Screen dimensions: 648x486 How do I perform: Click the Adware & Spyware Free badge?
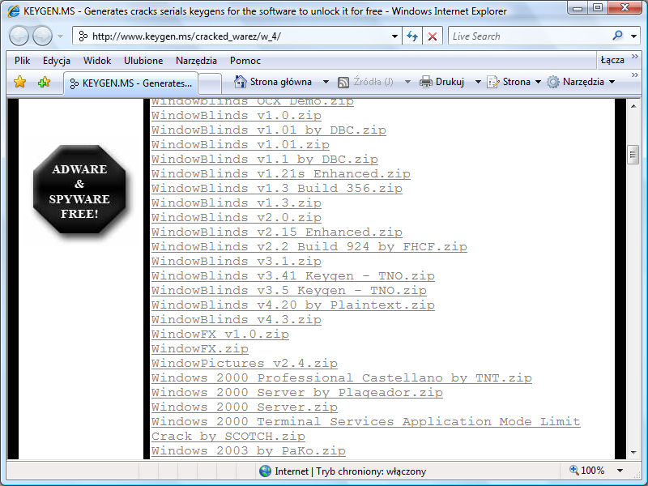(79, 190)
